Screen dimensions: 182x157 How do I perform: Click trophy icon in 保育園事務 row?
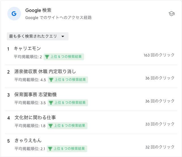coord(51,103)
